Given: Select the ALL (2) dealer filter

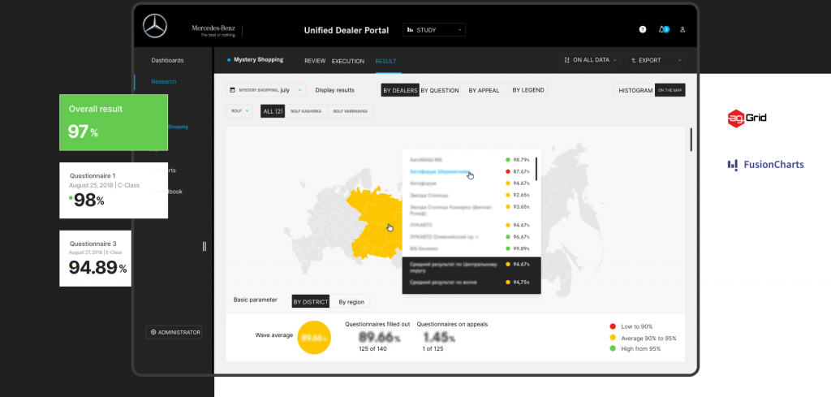Looking at the screenshot, I should pos(273,111).
